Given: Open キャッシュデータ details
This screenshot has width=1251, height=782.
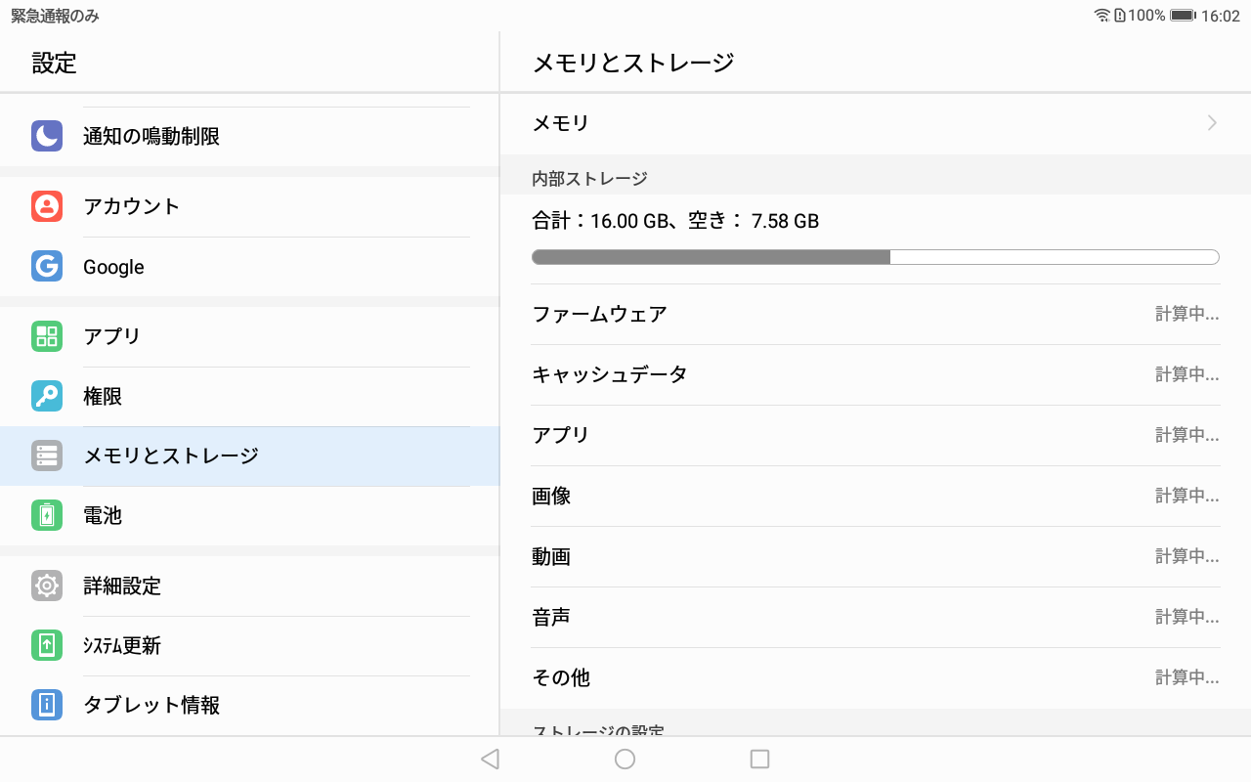Looking at the screenshot, I should pyautogui.click(x=875, y=374).
